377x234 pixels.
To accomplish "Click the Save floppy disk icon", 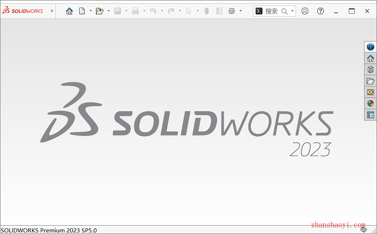I will tap(118, 11).
